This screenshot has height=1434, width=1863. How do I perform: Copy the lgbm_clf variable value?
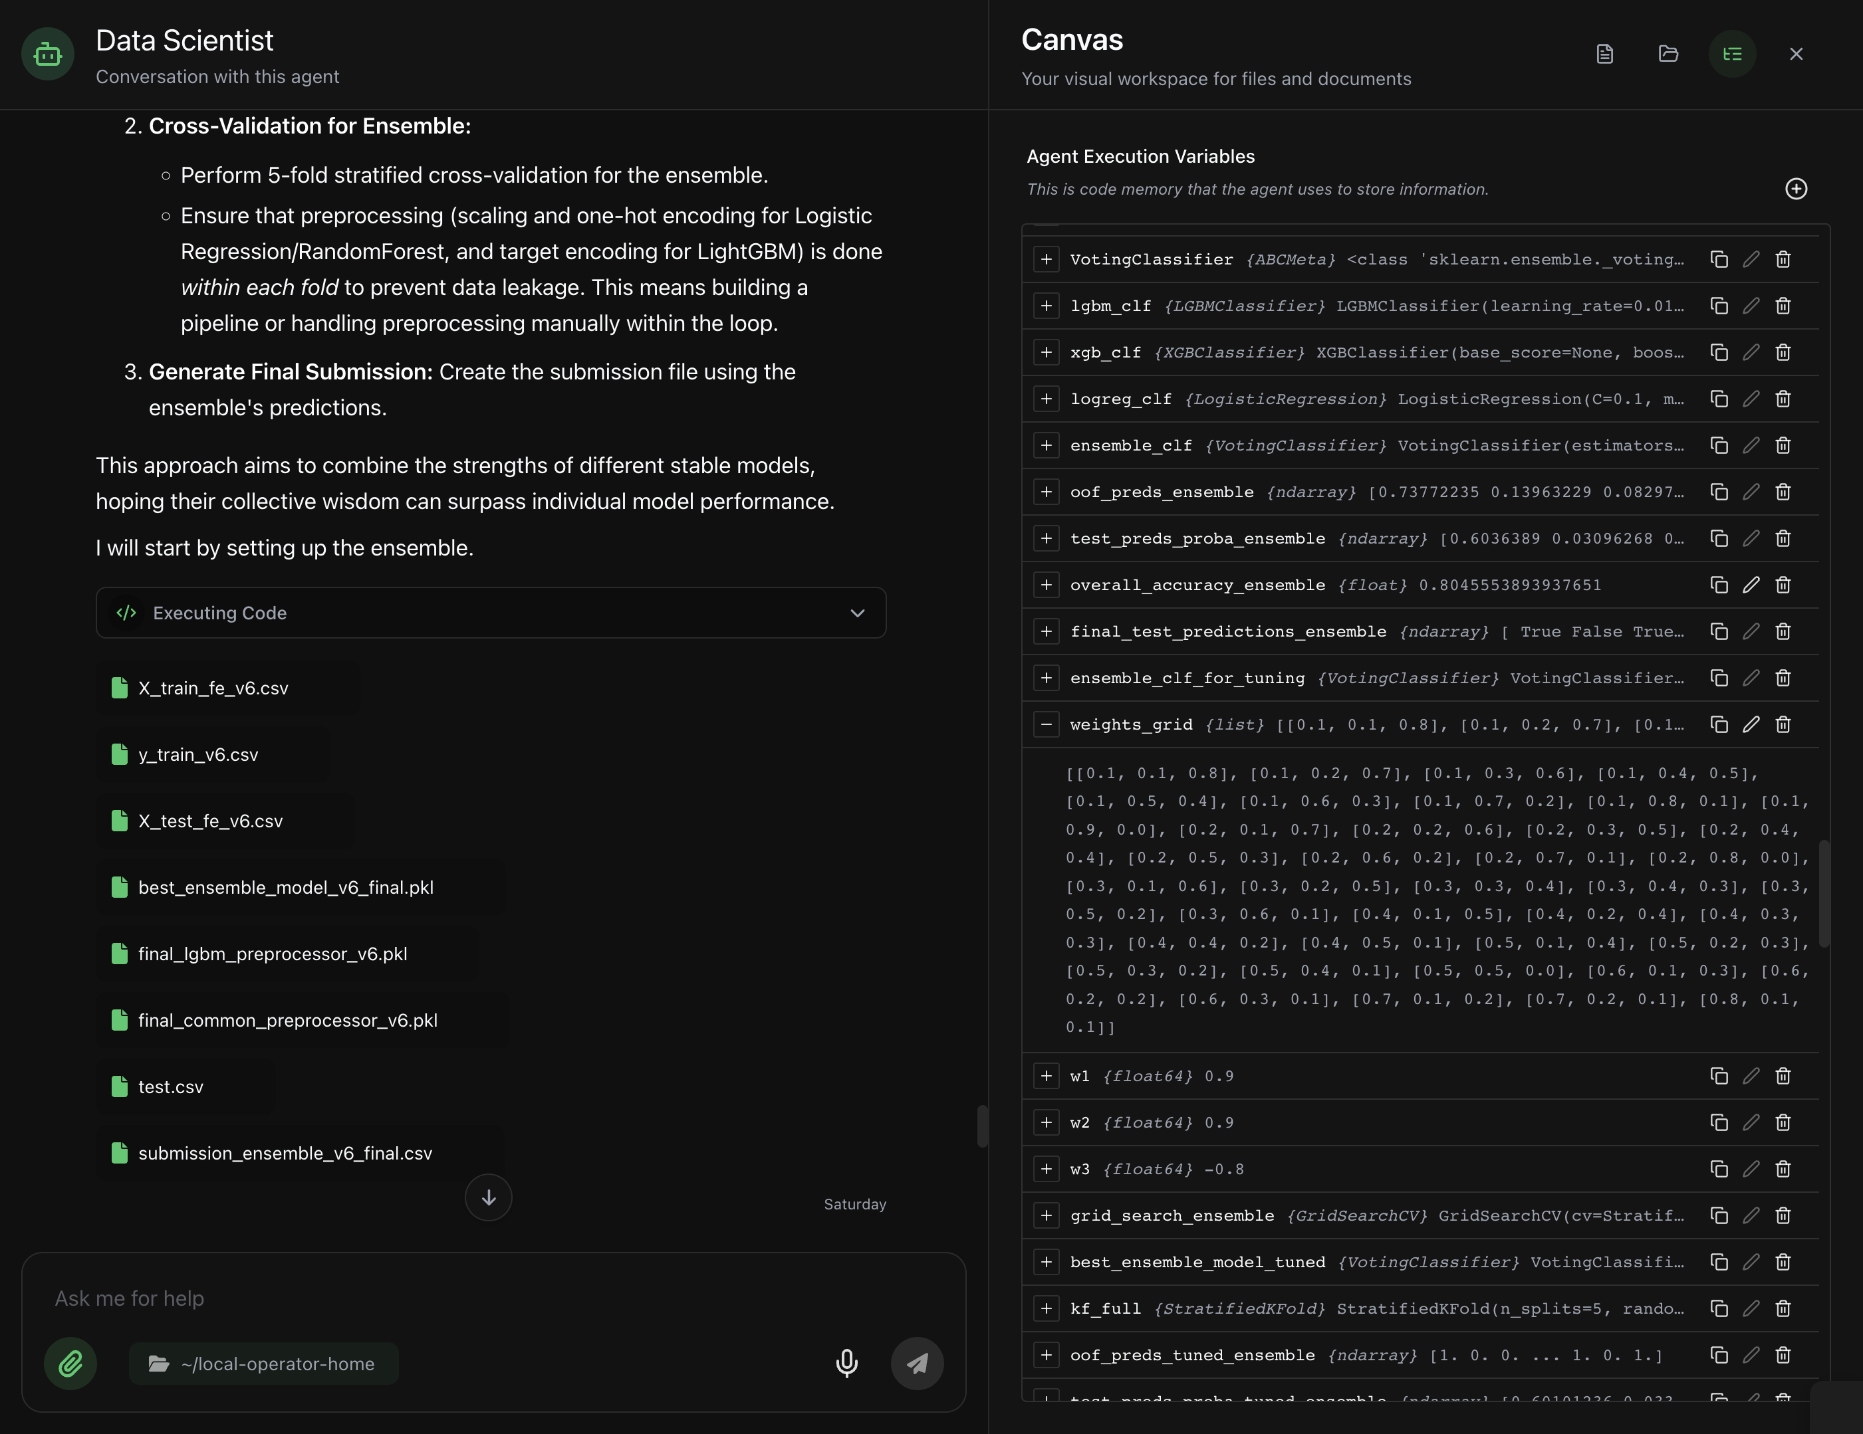point(1719,306)
